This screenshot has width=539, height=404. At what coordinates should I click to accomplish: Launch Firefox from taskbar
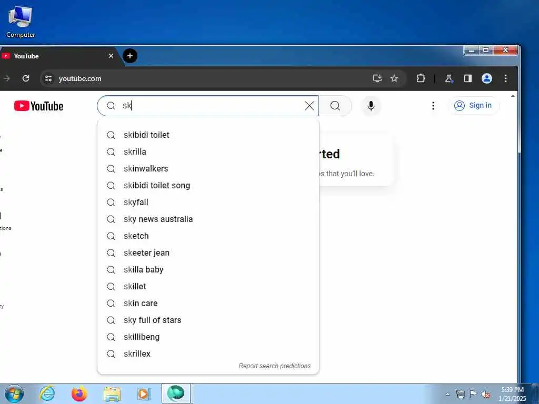[79, 393]
